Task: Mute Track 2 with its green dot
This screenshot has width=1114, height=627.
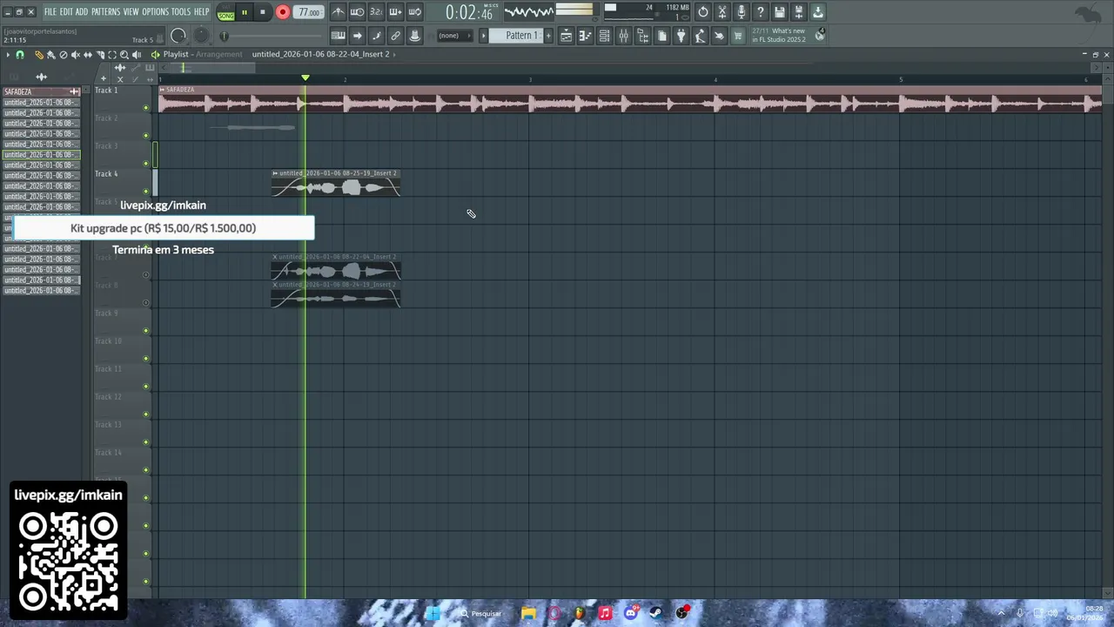Action: pos(145,136)
